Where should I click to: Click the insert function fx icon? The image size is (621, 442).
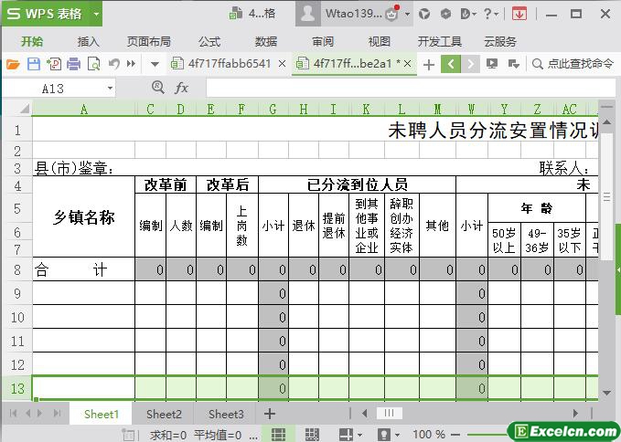(x=182, y=88)
